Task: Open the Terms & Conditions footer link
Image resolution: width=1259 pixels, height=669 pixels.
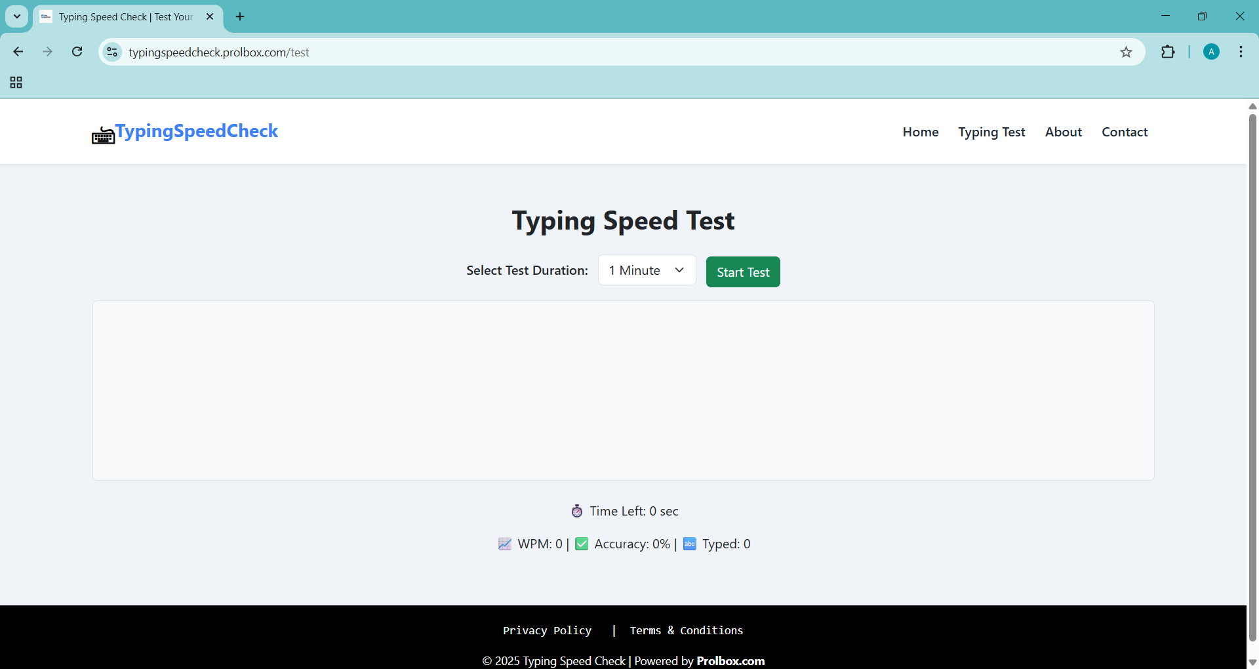Action: point(686,630)
